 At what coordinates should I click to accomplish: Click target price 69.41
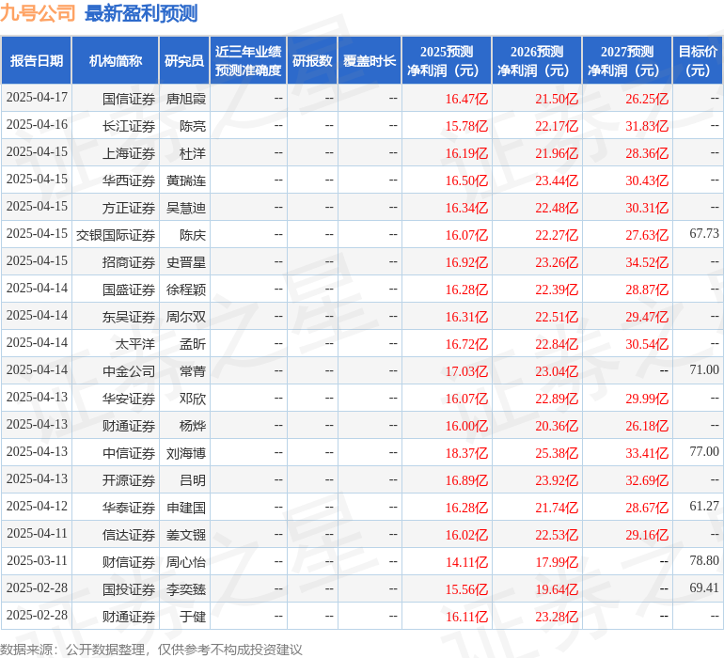704,587
